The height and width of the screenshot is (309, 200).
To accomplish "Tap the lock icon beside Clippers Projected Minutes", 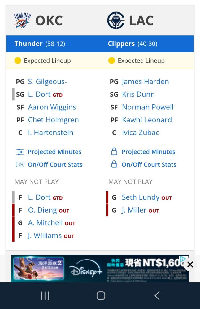I will 114,152.
